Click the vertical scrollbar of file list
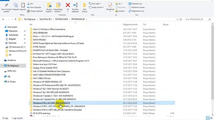 click(x=213, y=62)
